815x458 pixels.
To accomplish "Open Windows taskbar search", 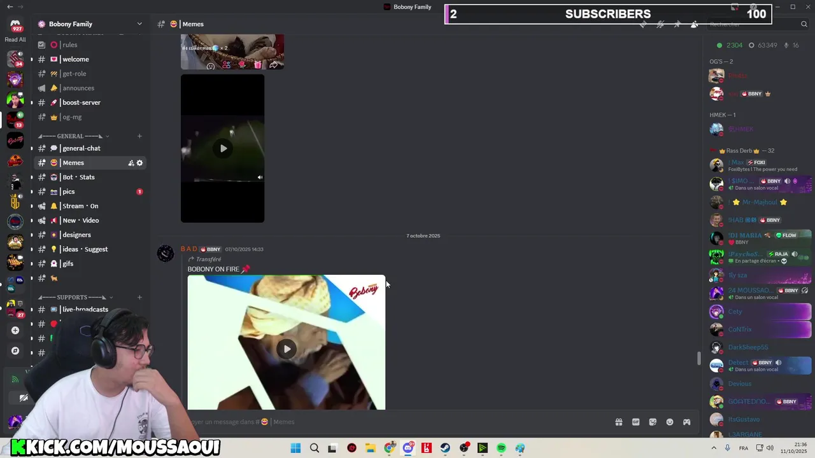I will point(314,448).
